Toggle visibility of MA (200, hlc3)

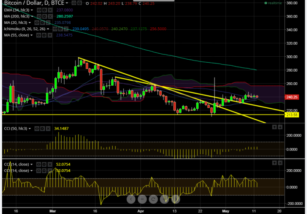[x=39, y=16]
